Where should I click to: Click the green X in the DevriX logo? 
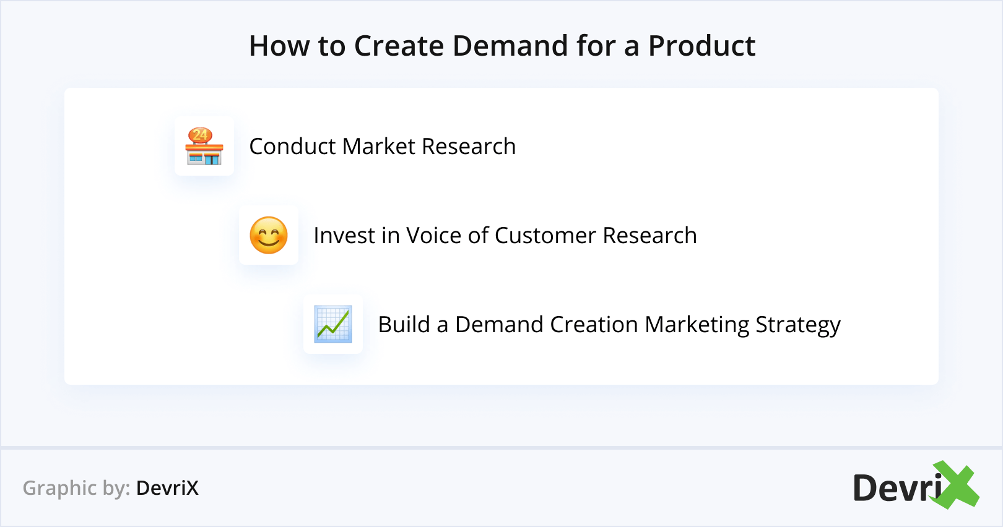pos(955,486)
